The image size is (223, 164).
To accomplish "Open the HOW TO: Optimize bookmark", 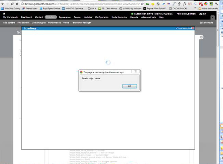I will point(74,9).
